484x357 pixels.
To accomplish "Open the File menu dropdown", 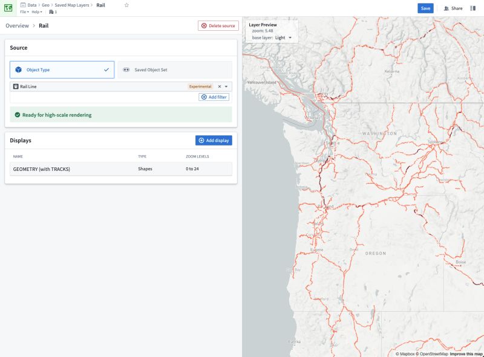I will [x=24, y=11].
